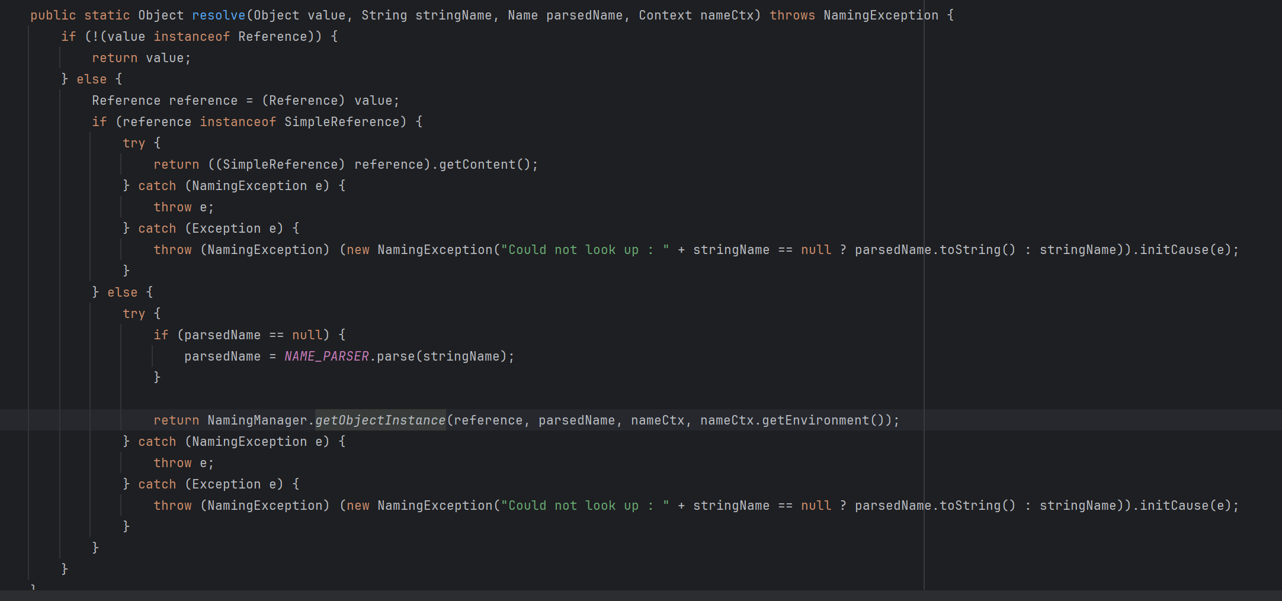The height and width of the screenshot is (601, 1282).
Task: Click the public keyword of resolve method
Action: tap(53, 15)
